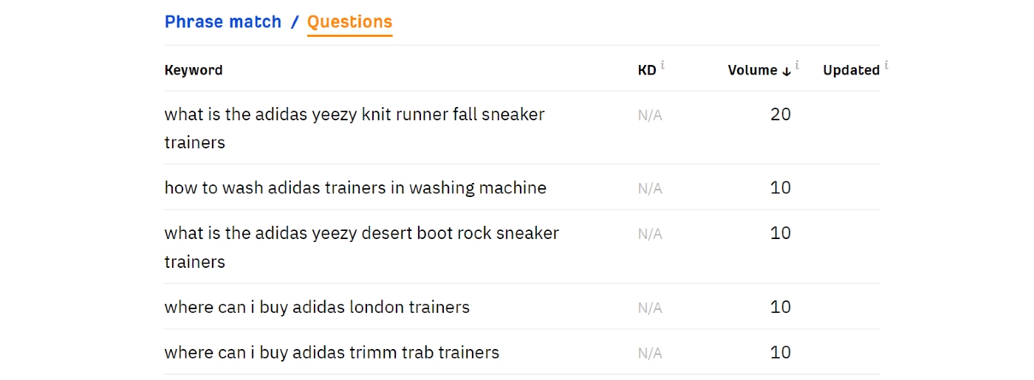Click volume 10 for trimm trab trainers row
Image resolution: width=1034 pixels, height=380 pixels.
[x=780, y=353]
